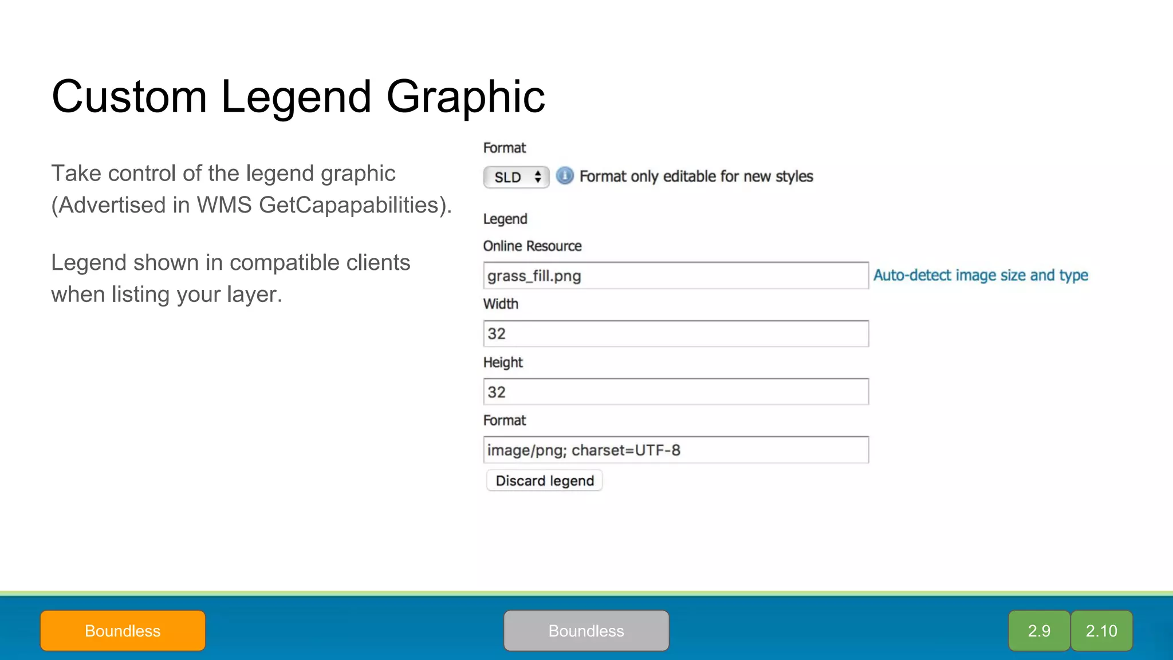Click the blue info icon beside SLD

click(x=564, y=176)
